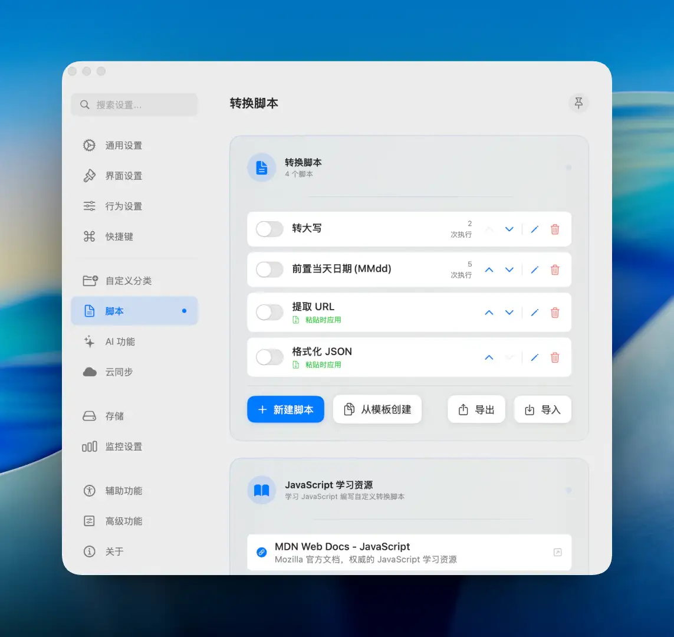Delete the 格式化 JSON script via trash icon
Screen dimensions: 674x637
tap(555, 357)
